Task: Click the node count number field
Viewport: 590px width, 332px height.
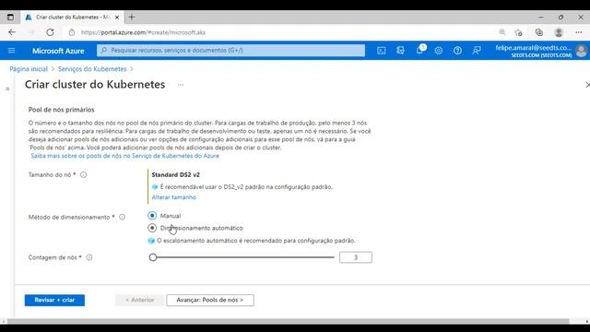Action: point(356,257)
